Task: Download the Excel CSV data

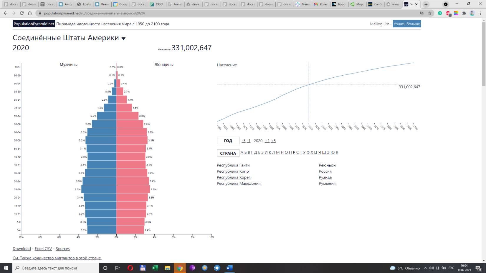Action: click(x=43, y=249)
